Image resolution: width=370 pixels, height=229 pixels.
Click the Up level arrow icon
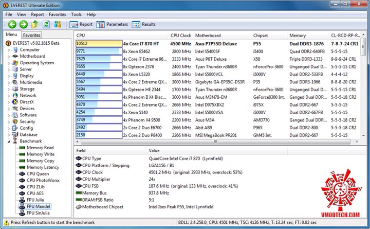(35, 24)
